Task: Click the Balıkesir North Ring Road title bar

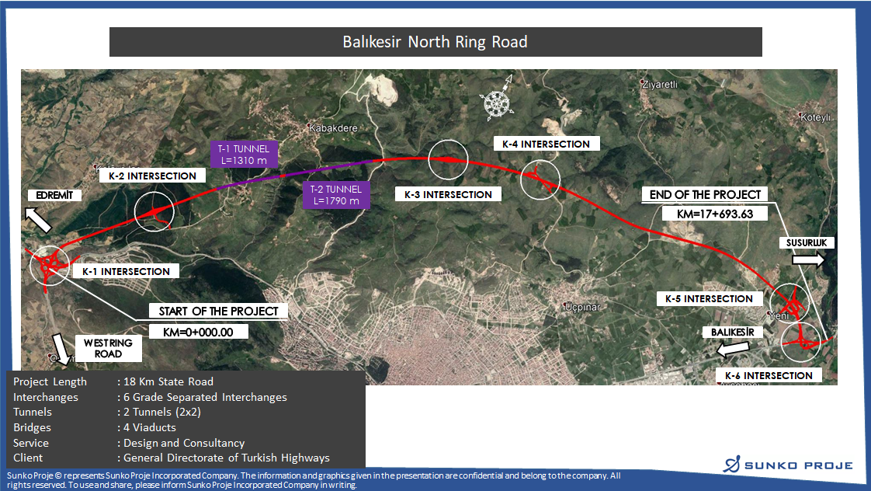Action: pyautogui.click(x=435, y=42)
